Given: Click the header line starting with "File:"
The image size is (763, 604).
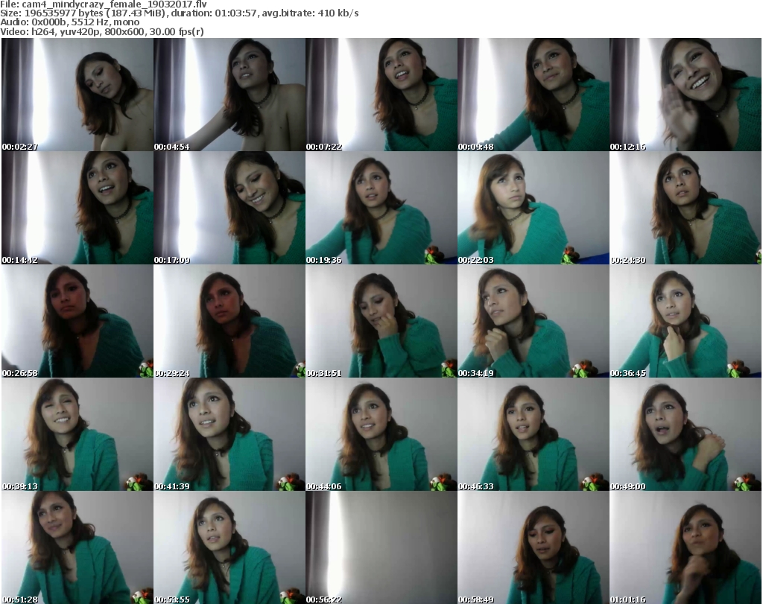Looking at the screenshot, I should 104,4.
